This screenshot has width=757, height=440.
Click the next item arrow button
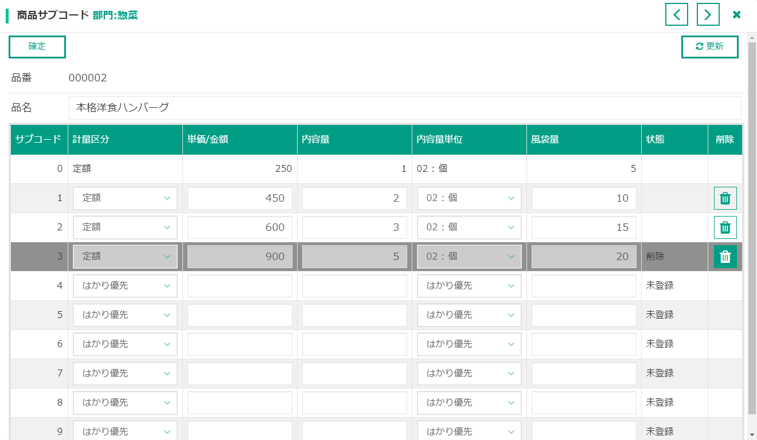pyautogui.click(x=708, y=14)
